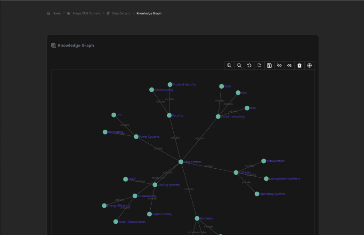
Task: Open Magic CMS Content breadcrumb
Action: [86, 14]
